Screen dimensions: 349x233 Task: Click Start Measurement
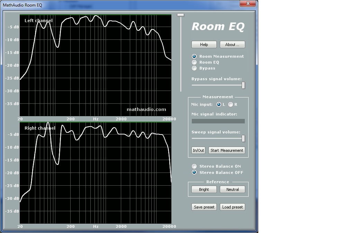coord(226,150)
